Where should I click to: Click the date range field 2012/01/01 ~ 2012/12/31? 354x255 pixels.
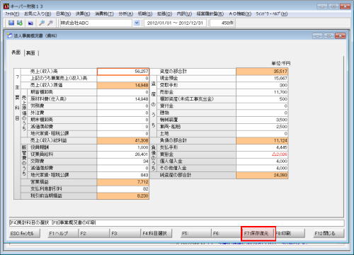[x=175, y=23]
